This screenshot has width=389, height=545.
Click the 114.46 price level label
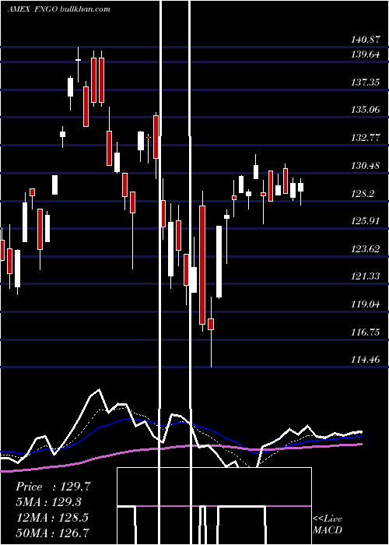click(366, 360)
